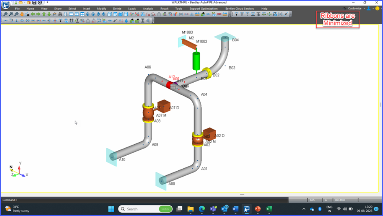Viewport: 383px width, 216px height.
Task: Click the Customize button
Action: (x=355, y=8)
